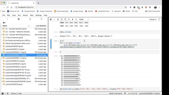This screenshot has width=169, height=95.
Task: Select 3.2 - Gumbel - Massima Verosim file
Action: (x=24, y=32)
